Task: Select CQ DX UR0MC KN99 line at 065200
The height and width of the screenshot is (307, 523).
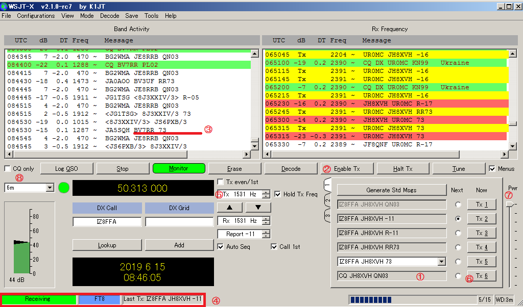Action: point(386,87)
